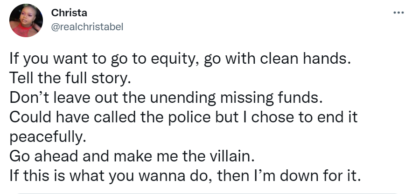Open the three-dot more options menu
The width and height of the screenshot is (412, 194).
398,13
